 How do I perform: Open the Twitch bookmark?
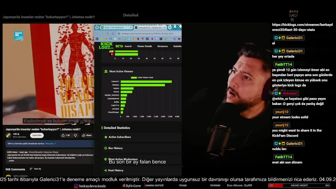click(156, 39)
